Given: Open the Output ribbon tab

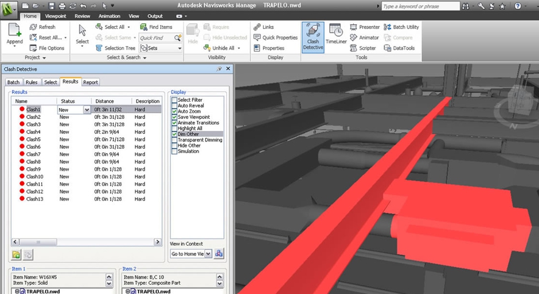Looking at the screenshot, I should click(x=155, y=16).
